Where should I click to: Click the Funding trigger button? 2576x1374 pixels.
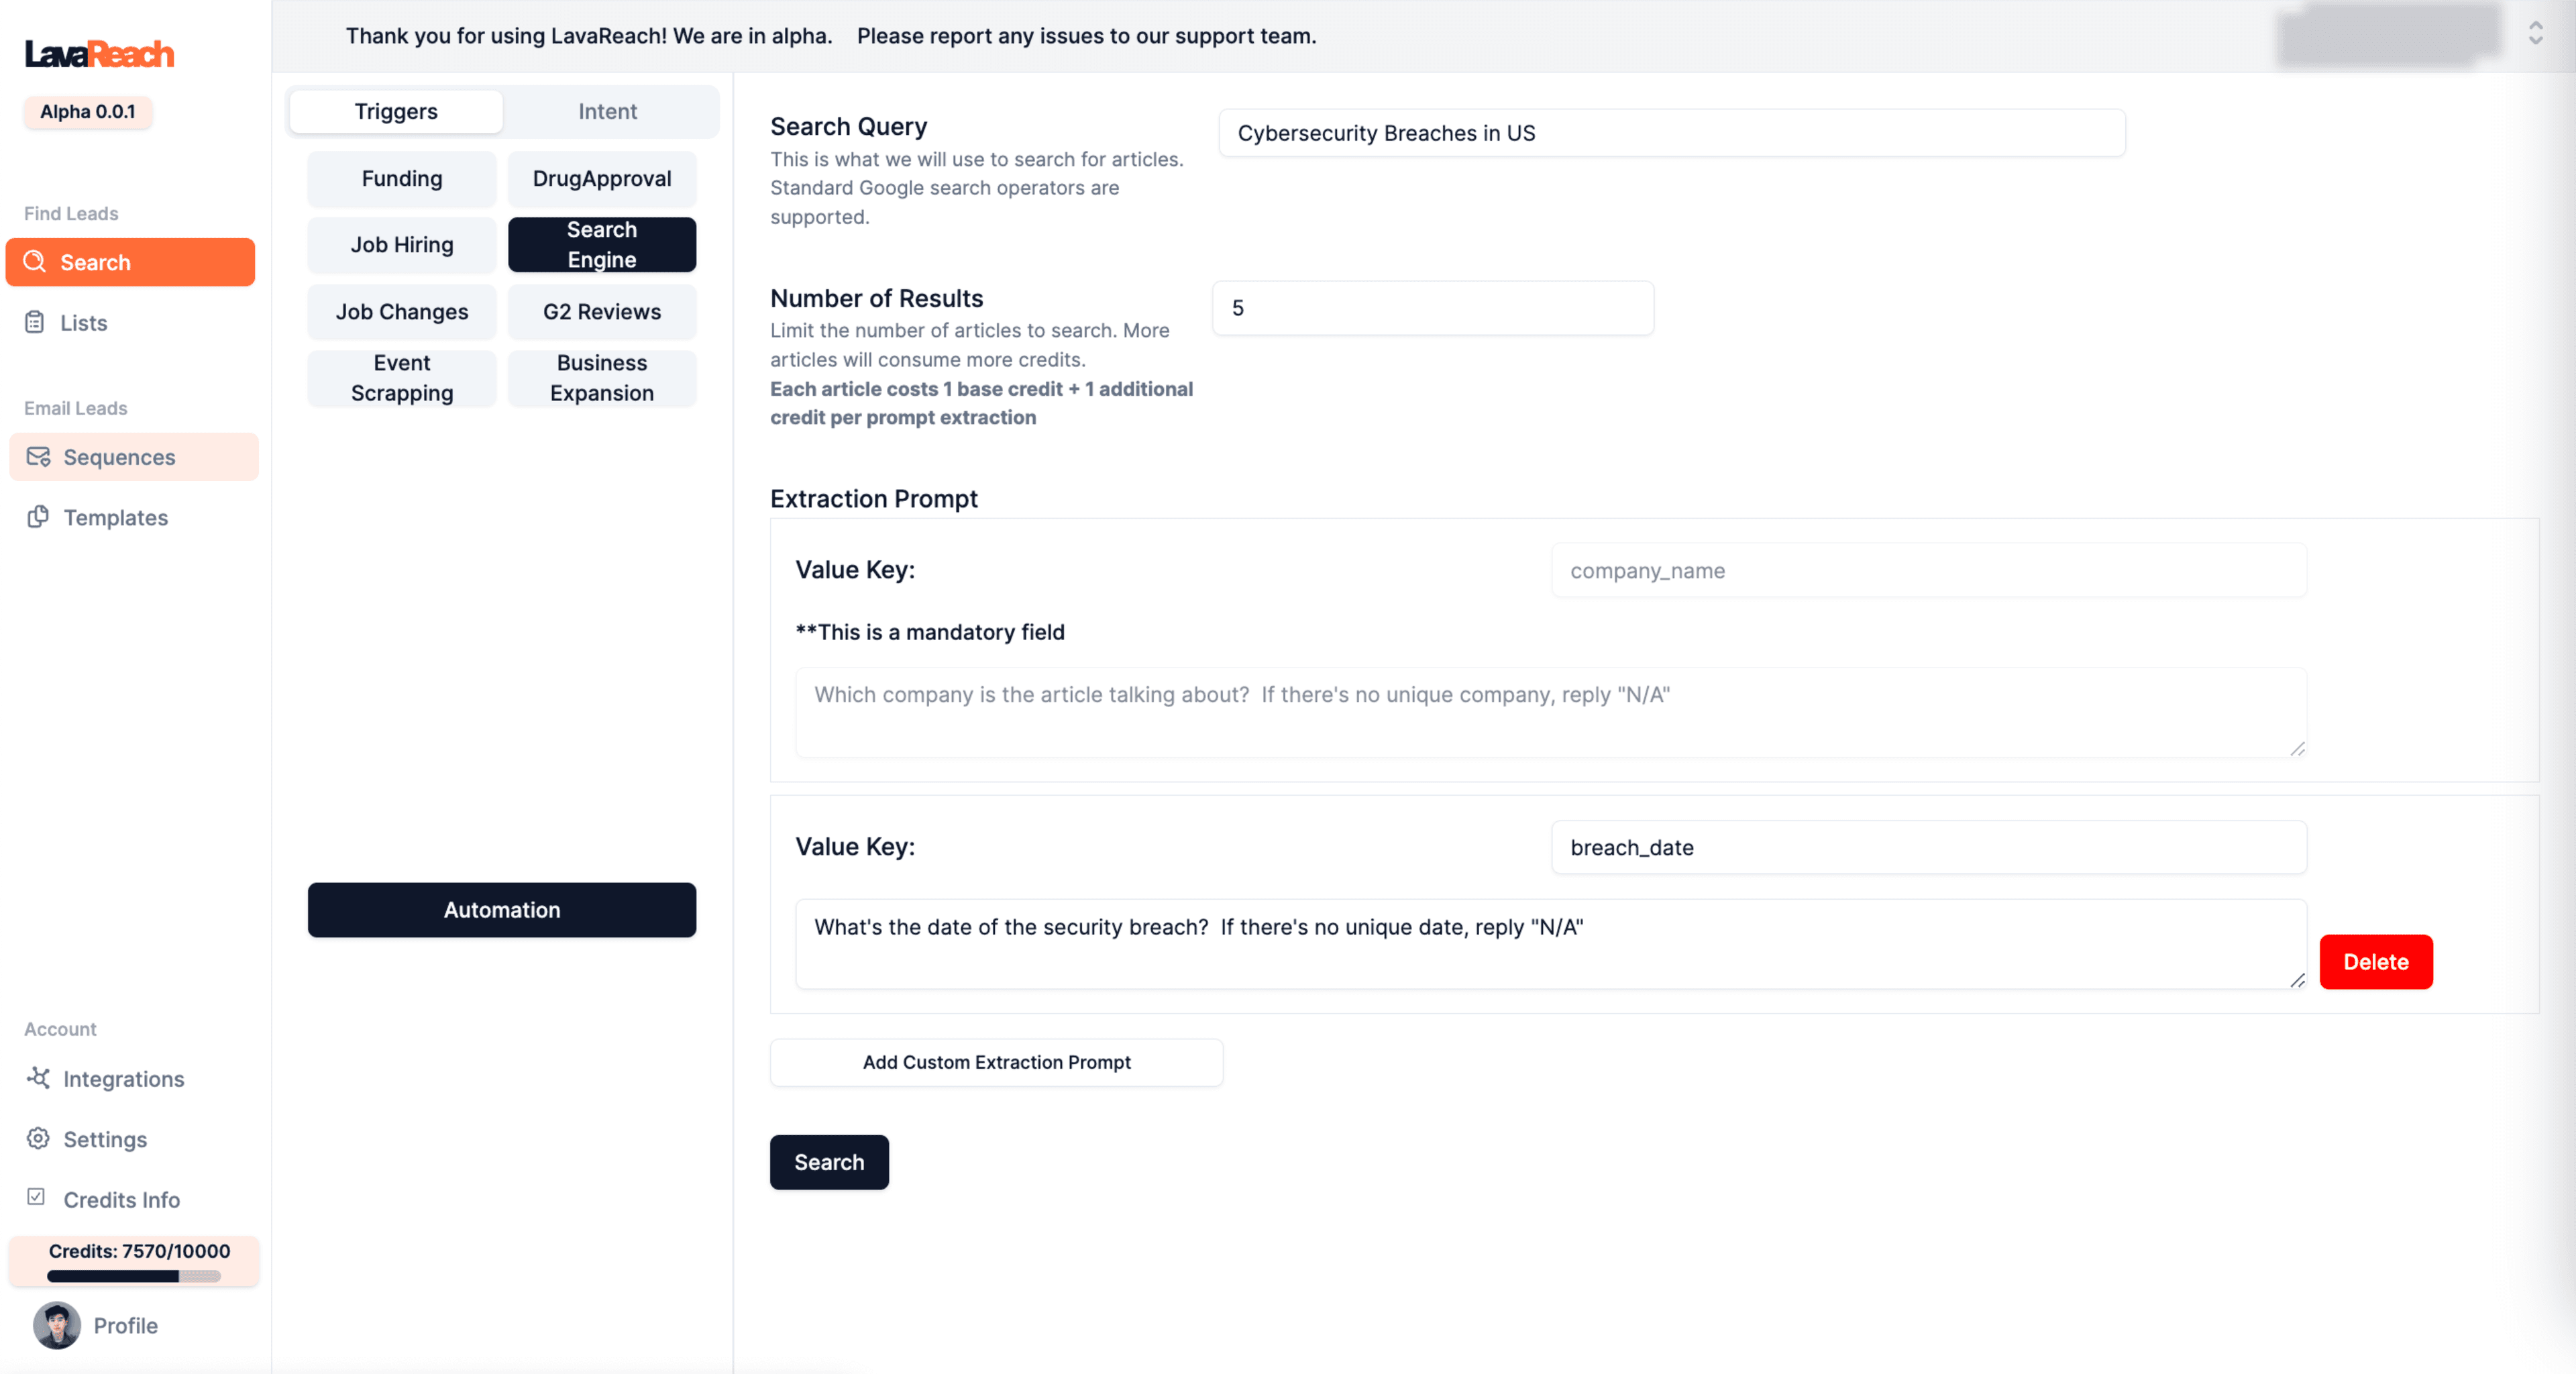[402, 176]
